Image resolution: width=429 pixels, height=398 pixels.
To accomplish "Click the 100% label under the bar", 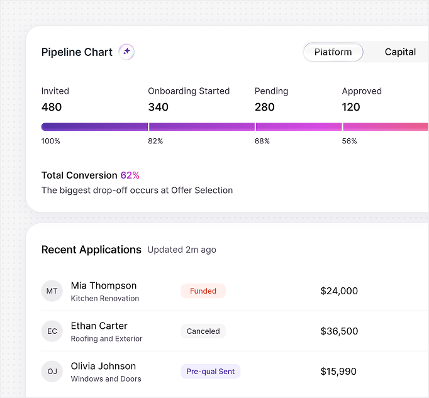I will [x=50, y=141].
